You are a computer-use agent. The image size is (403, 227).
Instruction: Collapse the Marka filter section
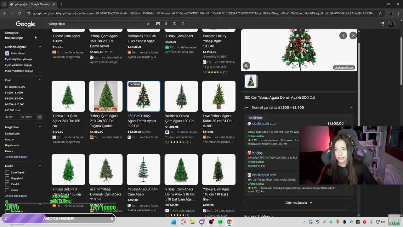pos(40,166)
